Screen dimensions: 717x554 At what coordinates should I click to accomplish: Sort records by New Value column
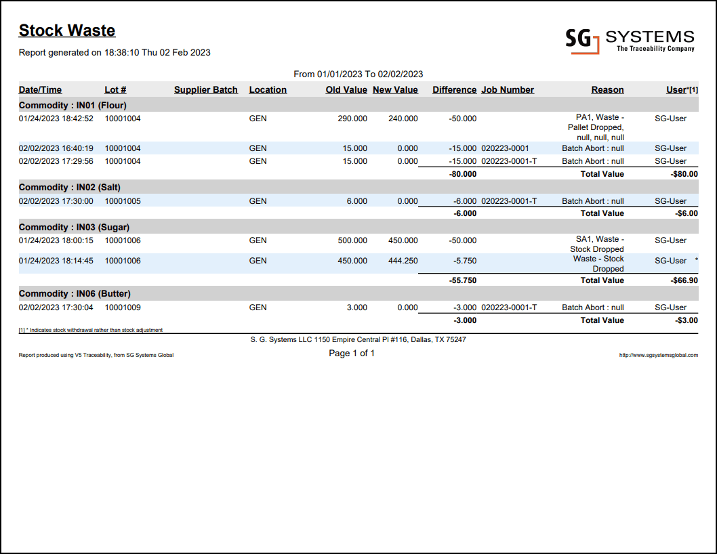pos(395,89)
